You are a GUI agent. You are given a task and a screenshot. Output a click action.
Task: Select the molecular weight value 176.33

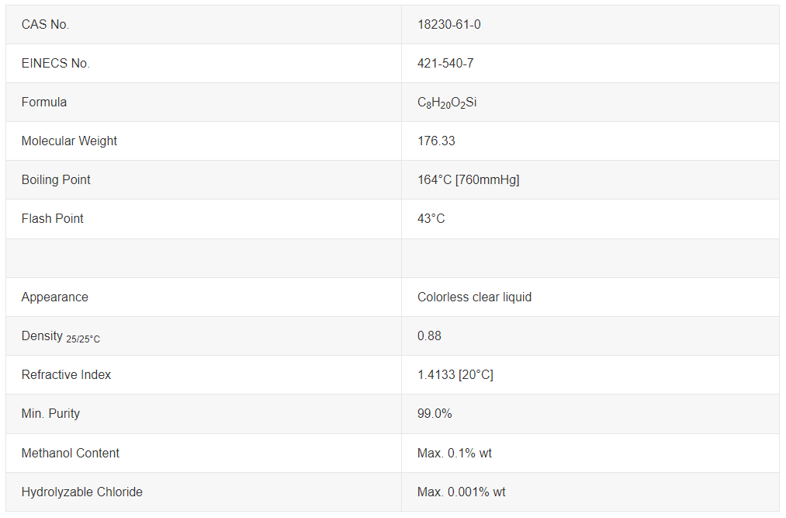436,141
